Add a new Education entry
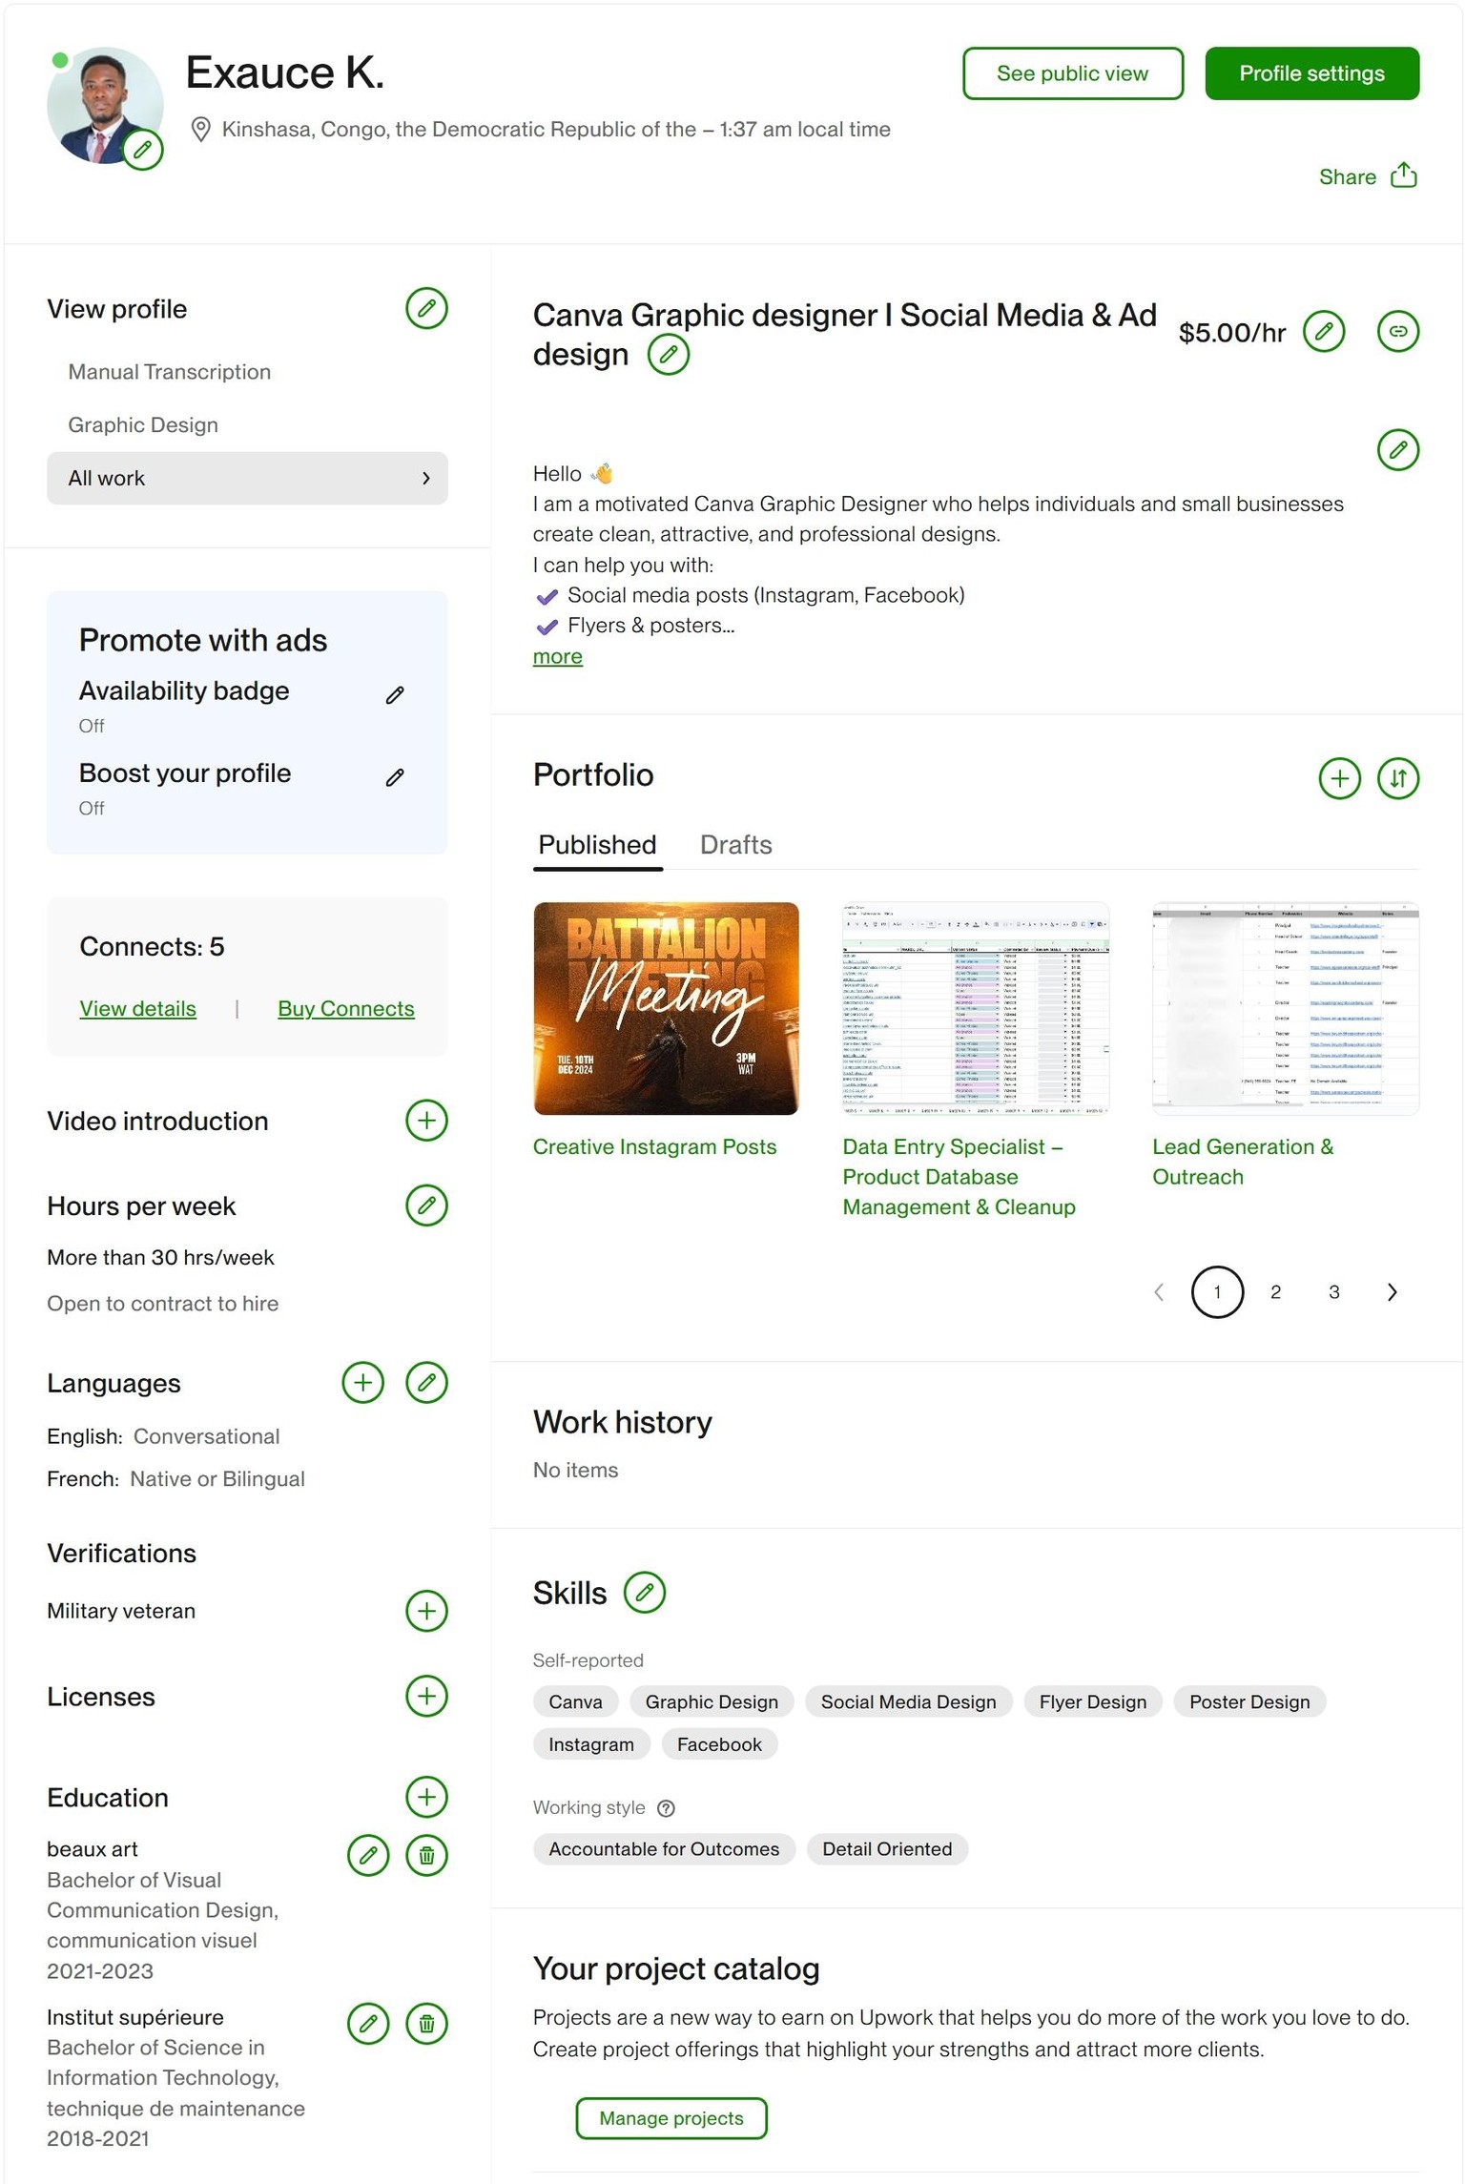Viewport: 1465px width, 2184px height. 426,1797
